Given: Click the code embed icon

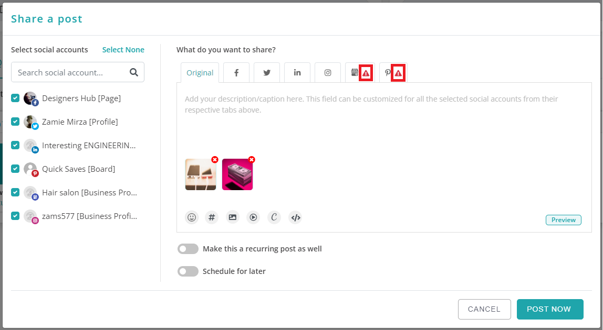Looking at the screenshot, I should tap(295, 217).
